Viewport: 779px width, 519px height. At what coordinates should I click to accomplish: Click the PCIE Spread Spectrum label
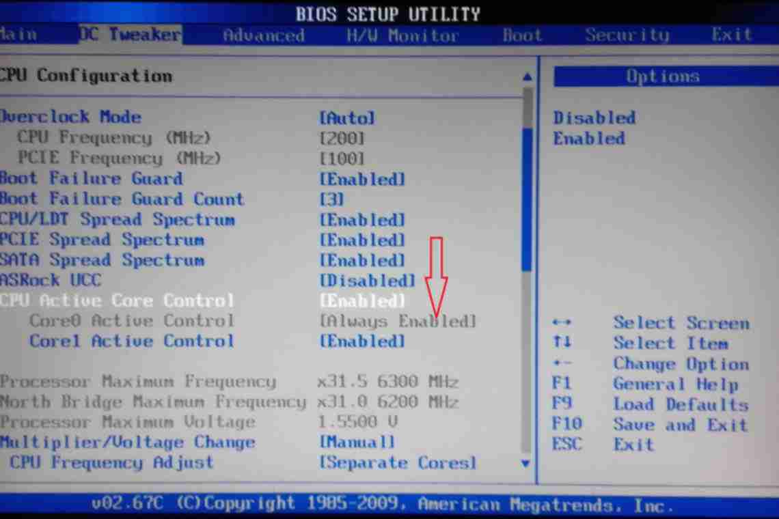click(x=102, y=240)
